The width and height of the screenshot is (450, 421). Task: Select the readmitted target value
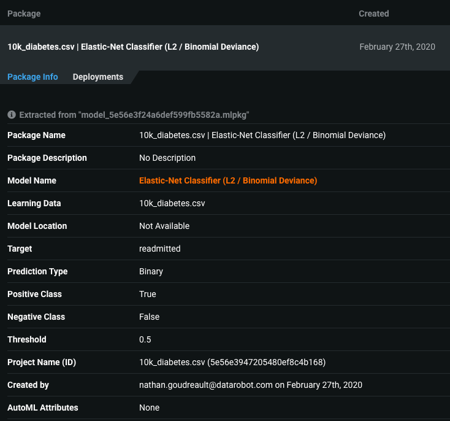tap(159, 249)
